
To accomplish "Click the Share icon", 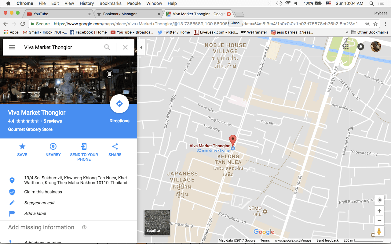I will click(115, 146).
